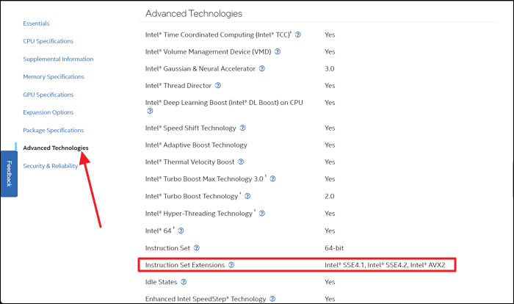The image size is (514, 304).
Task: Open the Feedback side tab
Action: (9, 173)
